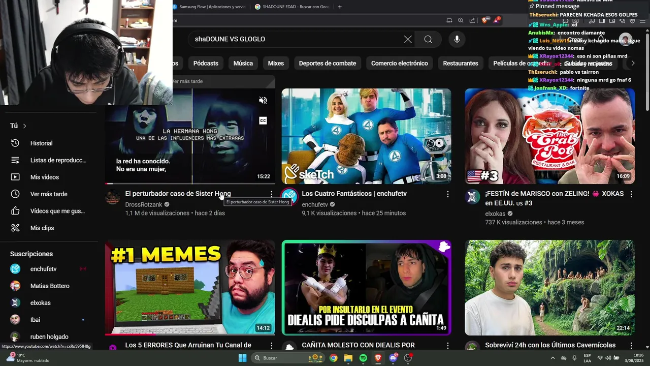Select the Pódcasts filter chip

206,64
